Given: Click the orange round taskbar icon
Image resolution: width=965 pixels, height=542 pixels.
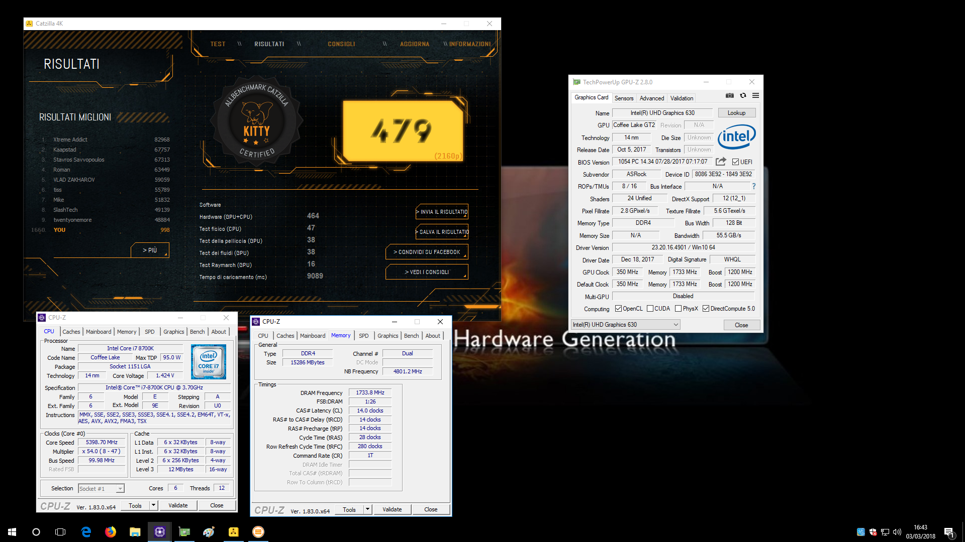Looking at the screenshot, I should [x=258, y=532].
